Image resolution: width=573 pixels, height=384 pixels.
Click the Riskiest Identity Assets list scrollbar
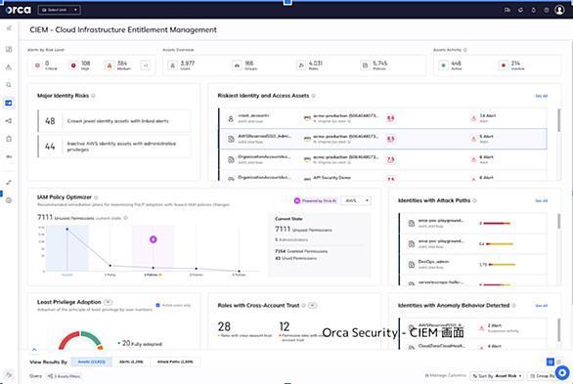point(558,120)
